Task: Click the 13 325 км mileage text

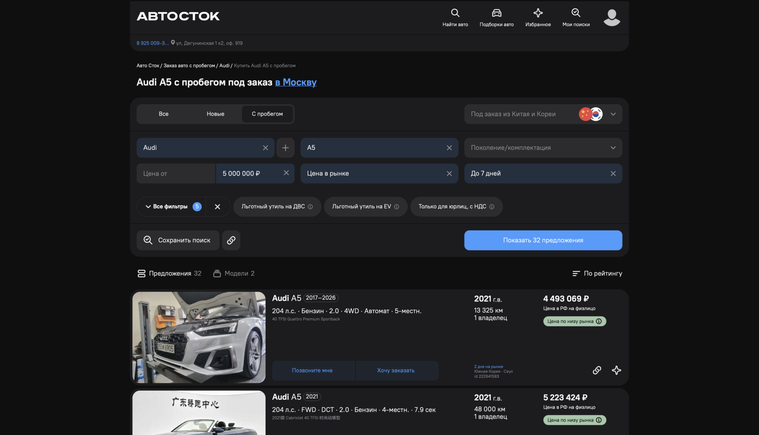Action: point(488,310)
